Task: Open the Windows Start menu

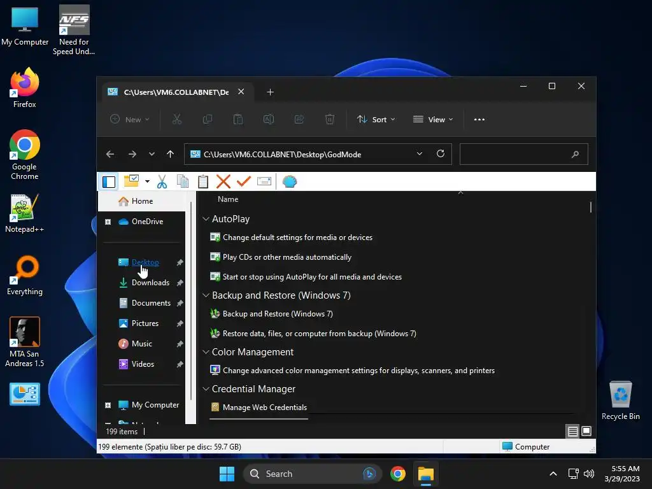Action: (227, 474)
